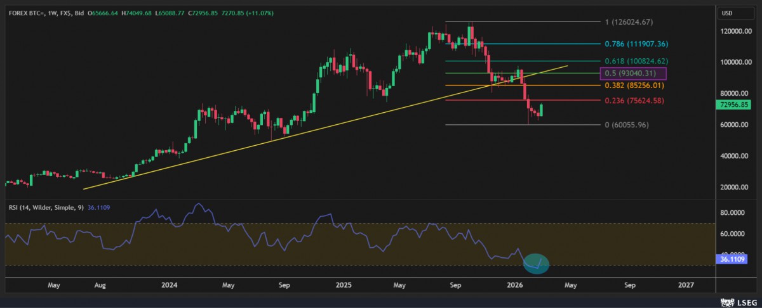Click the teal circle highlight on RSI

point(535,262)
